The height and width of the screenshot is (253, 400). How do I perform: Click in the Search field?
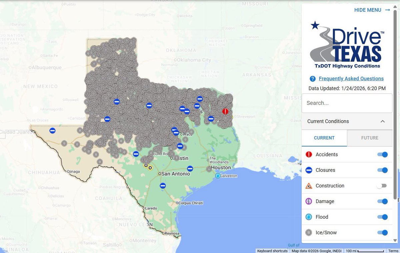(x=347, y=103)
